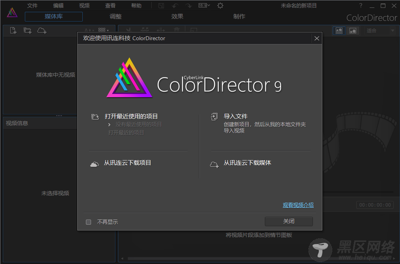The width and height of the screenshot is (400, 264).
Task: Click 导入文件 option
Action: click(235, 116)
